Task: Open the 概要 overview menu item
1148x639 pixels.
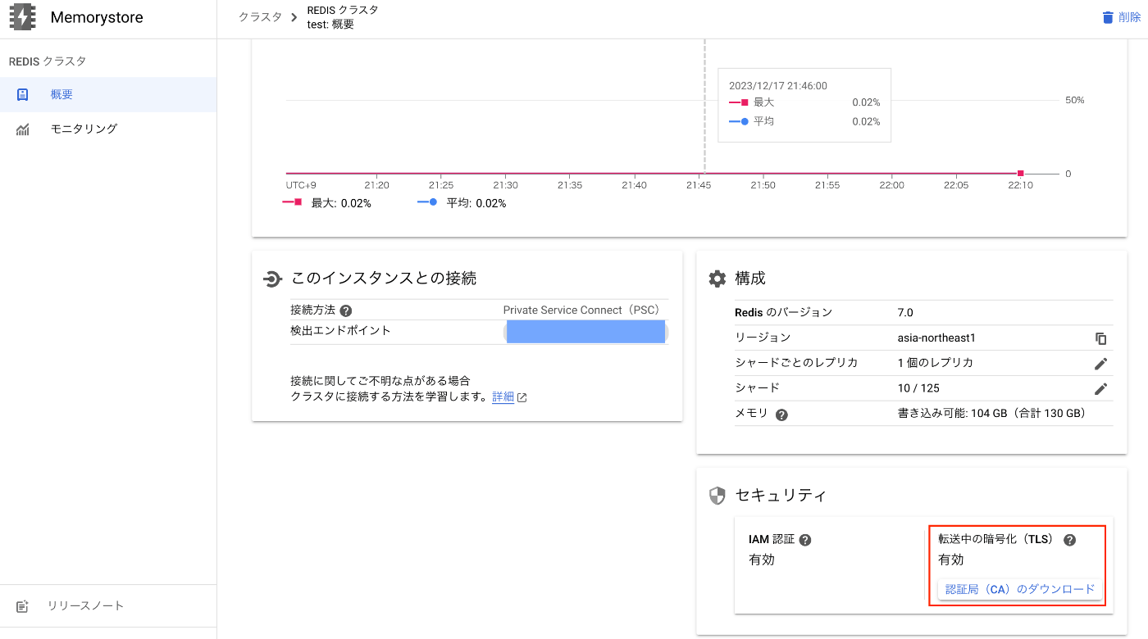Action: pyautogui.click(x=108, y=94)
